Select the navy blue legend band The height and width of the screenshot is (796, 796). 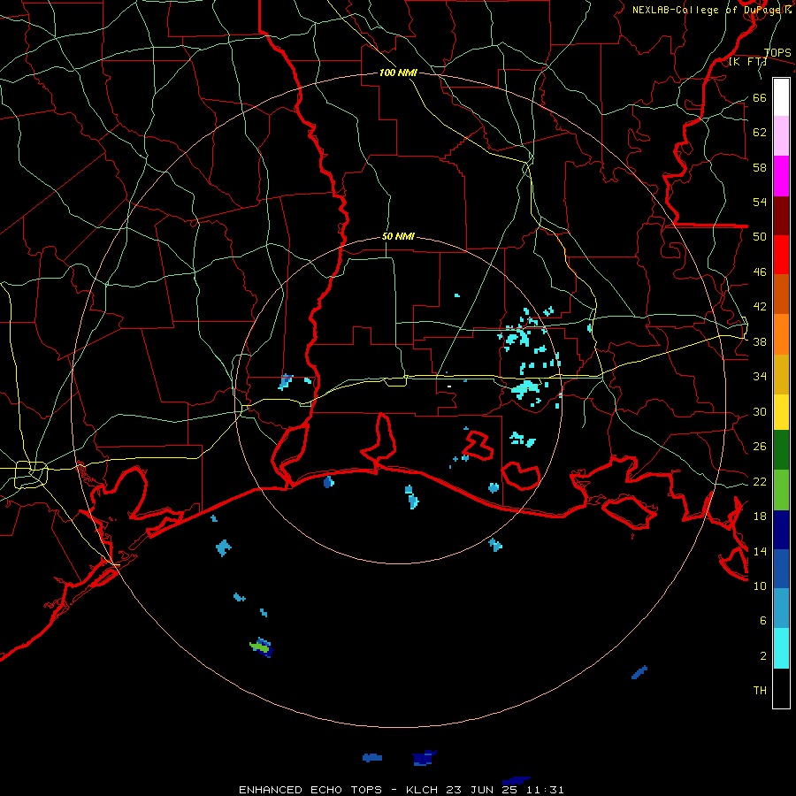pos(781,530)
